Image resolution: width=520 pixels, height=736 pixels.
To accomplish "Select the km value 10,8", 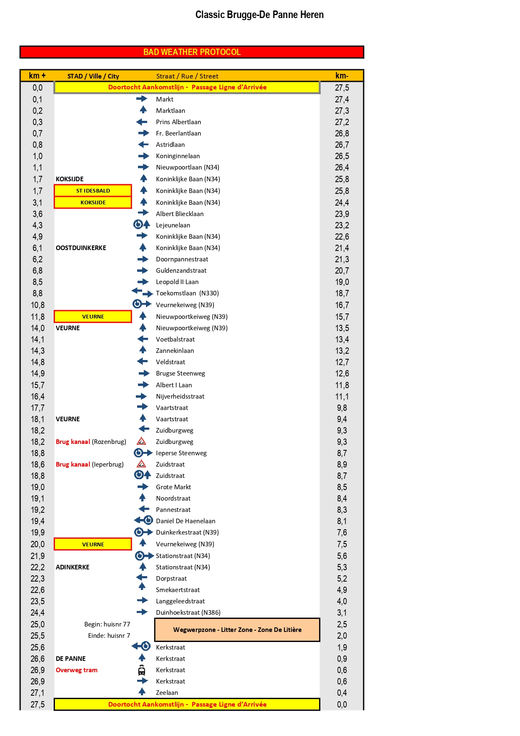I will pyautogui.click(x=38, y=305).
